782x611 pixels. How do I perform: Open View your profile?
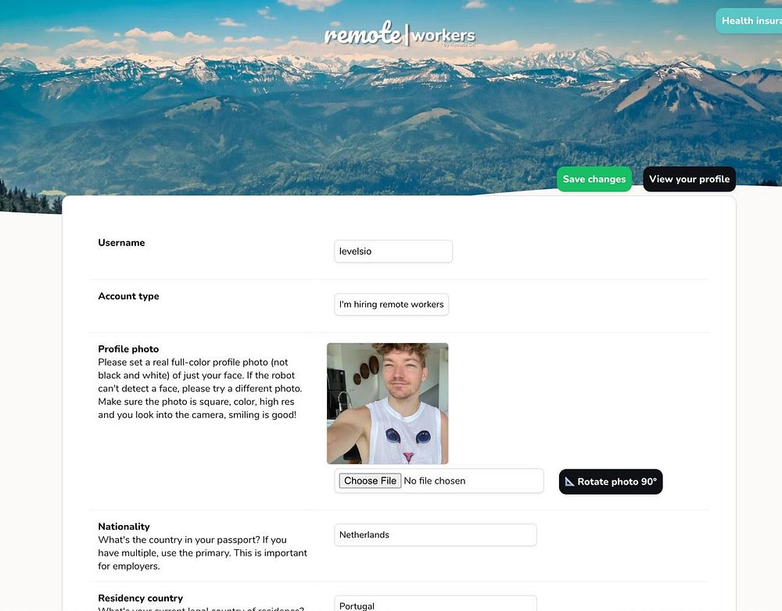[689, 179]
